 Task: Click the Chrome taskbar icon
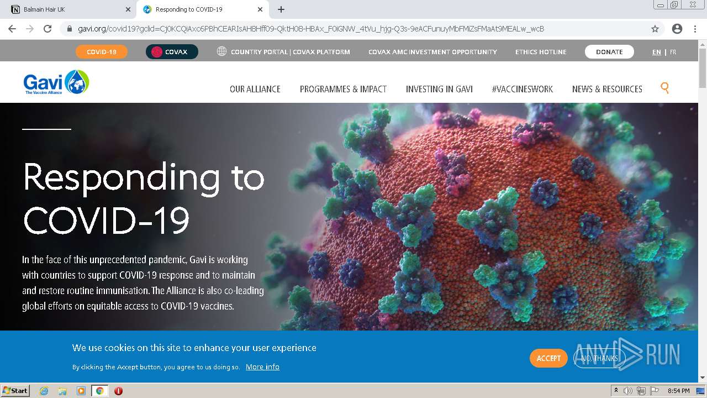(x=99, y=391)
